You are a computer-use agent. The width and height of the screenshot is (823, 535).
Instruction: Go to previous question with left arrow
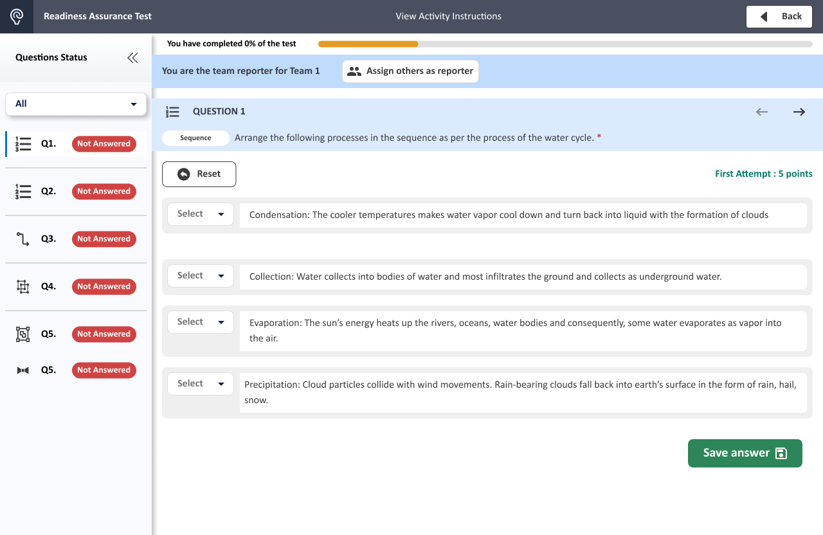pos(762,112)
